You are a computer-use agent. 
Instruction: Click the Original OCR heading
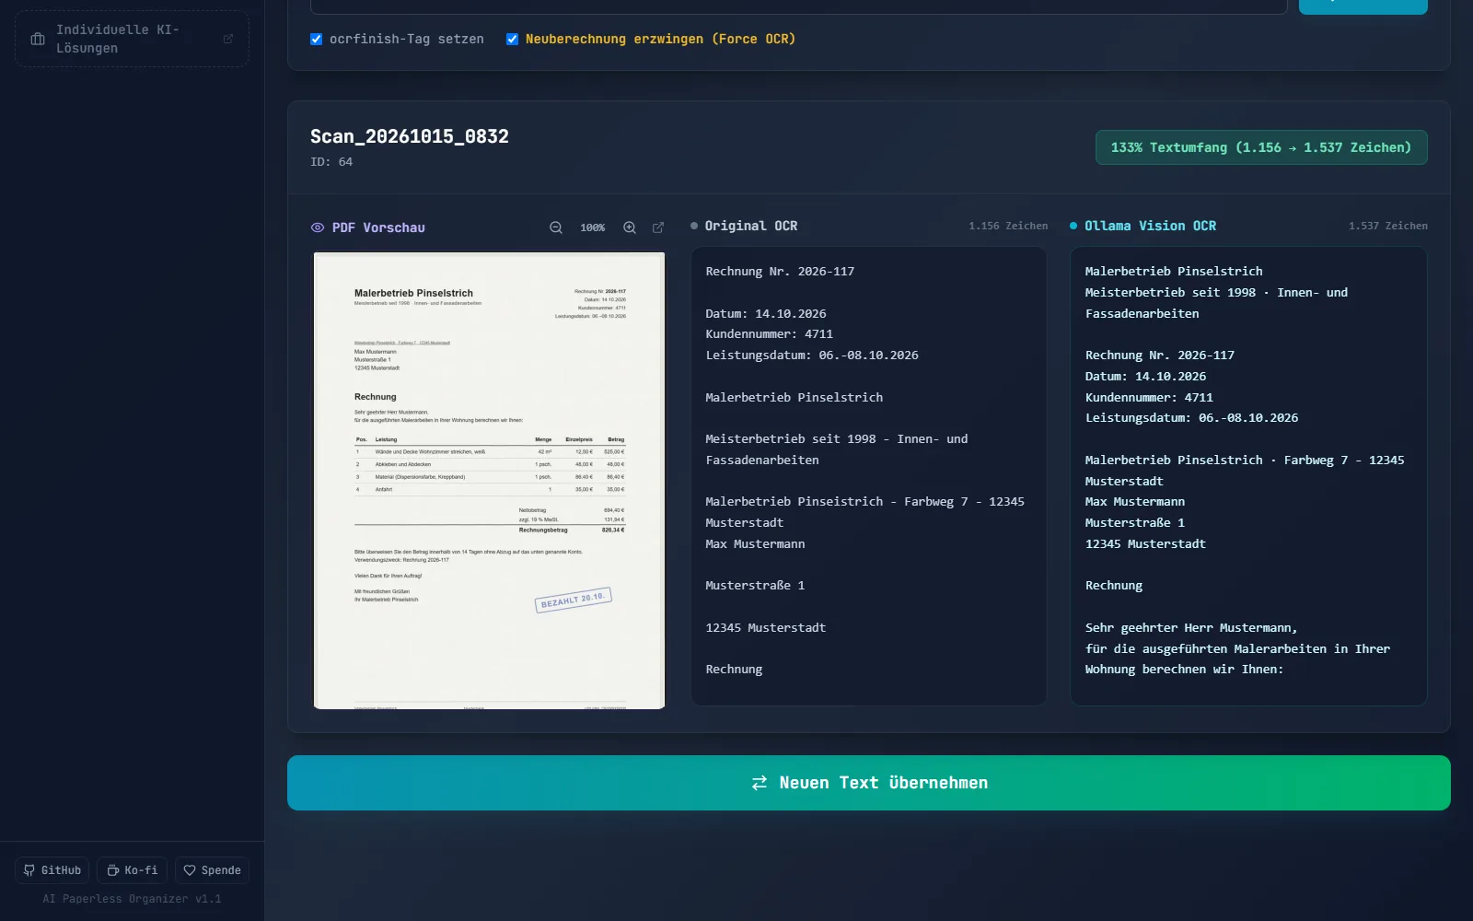(751, 226)
